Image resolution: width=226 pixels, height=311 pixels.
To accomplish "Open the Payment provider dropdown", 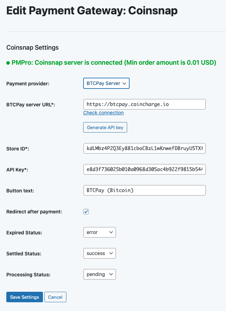I will click(x=106, y=84).
